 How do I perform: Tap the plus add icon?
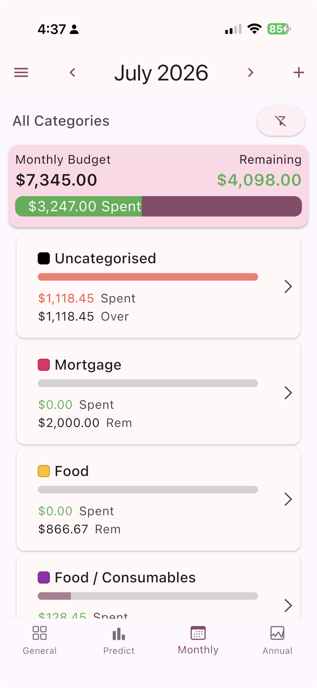coord(298,73)
